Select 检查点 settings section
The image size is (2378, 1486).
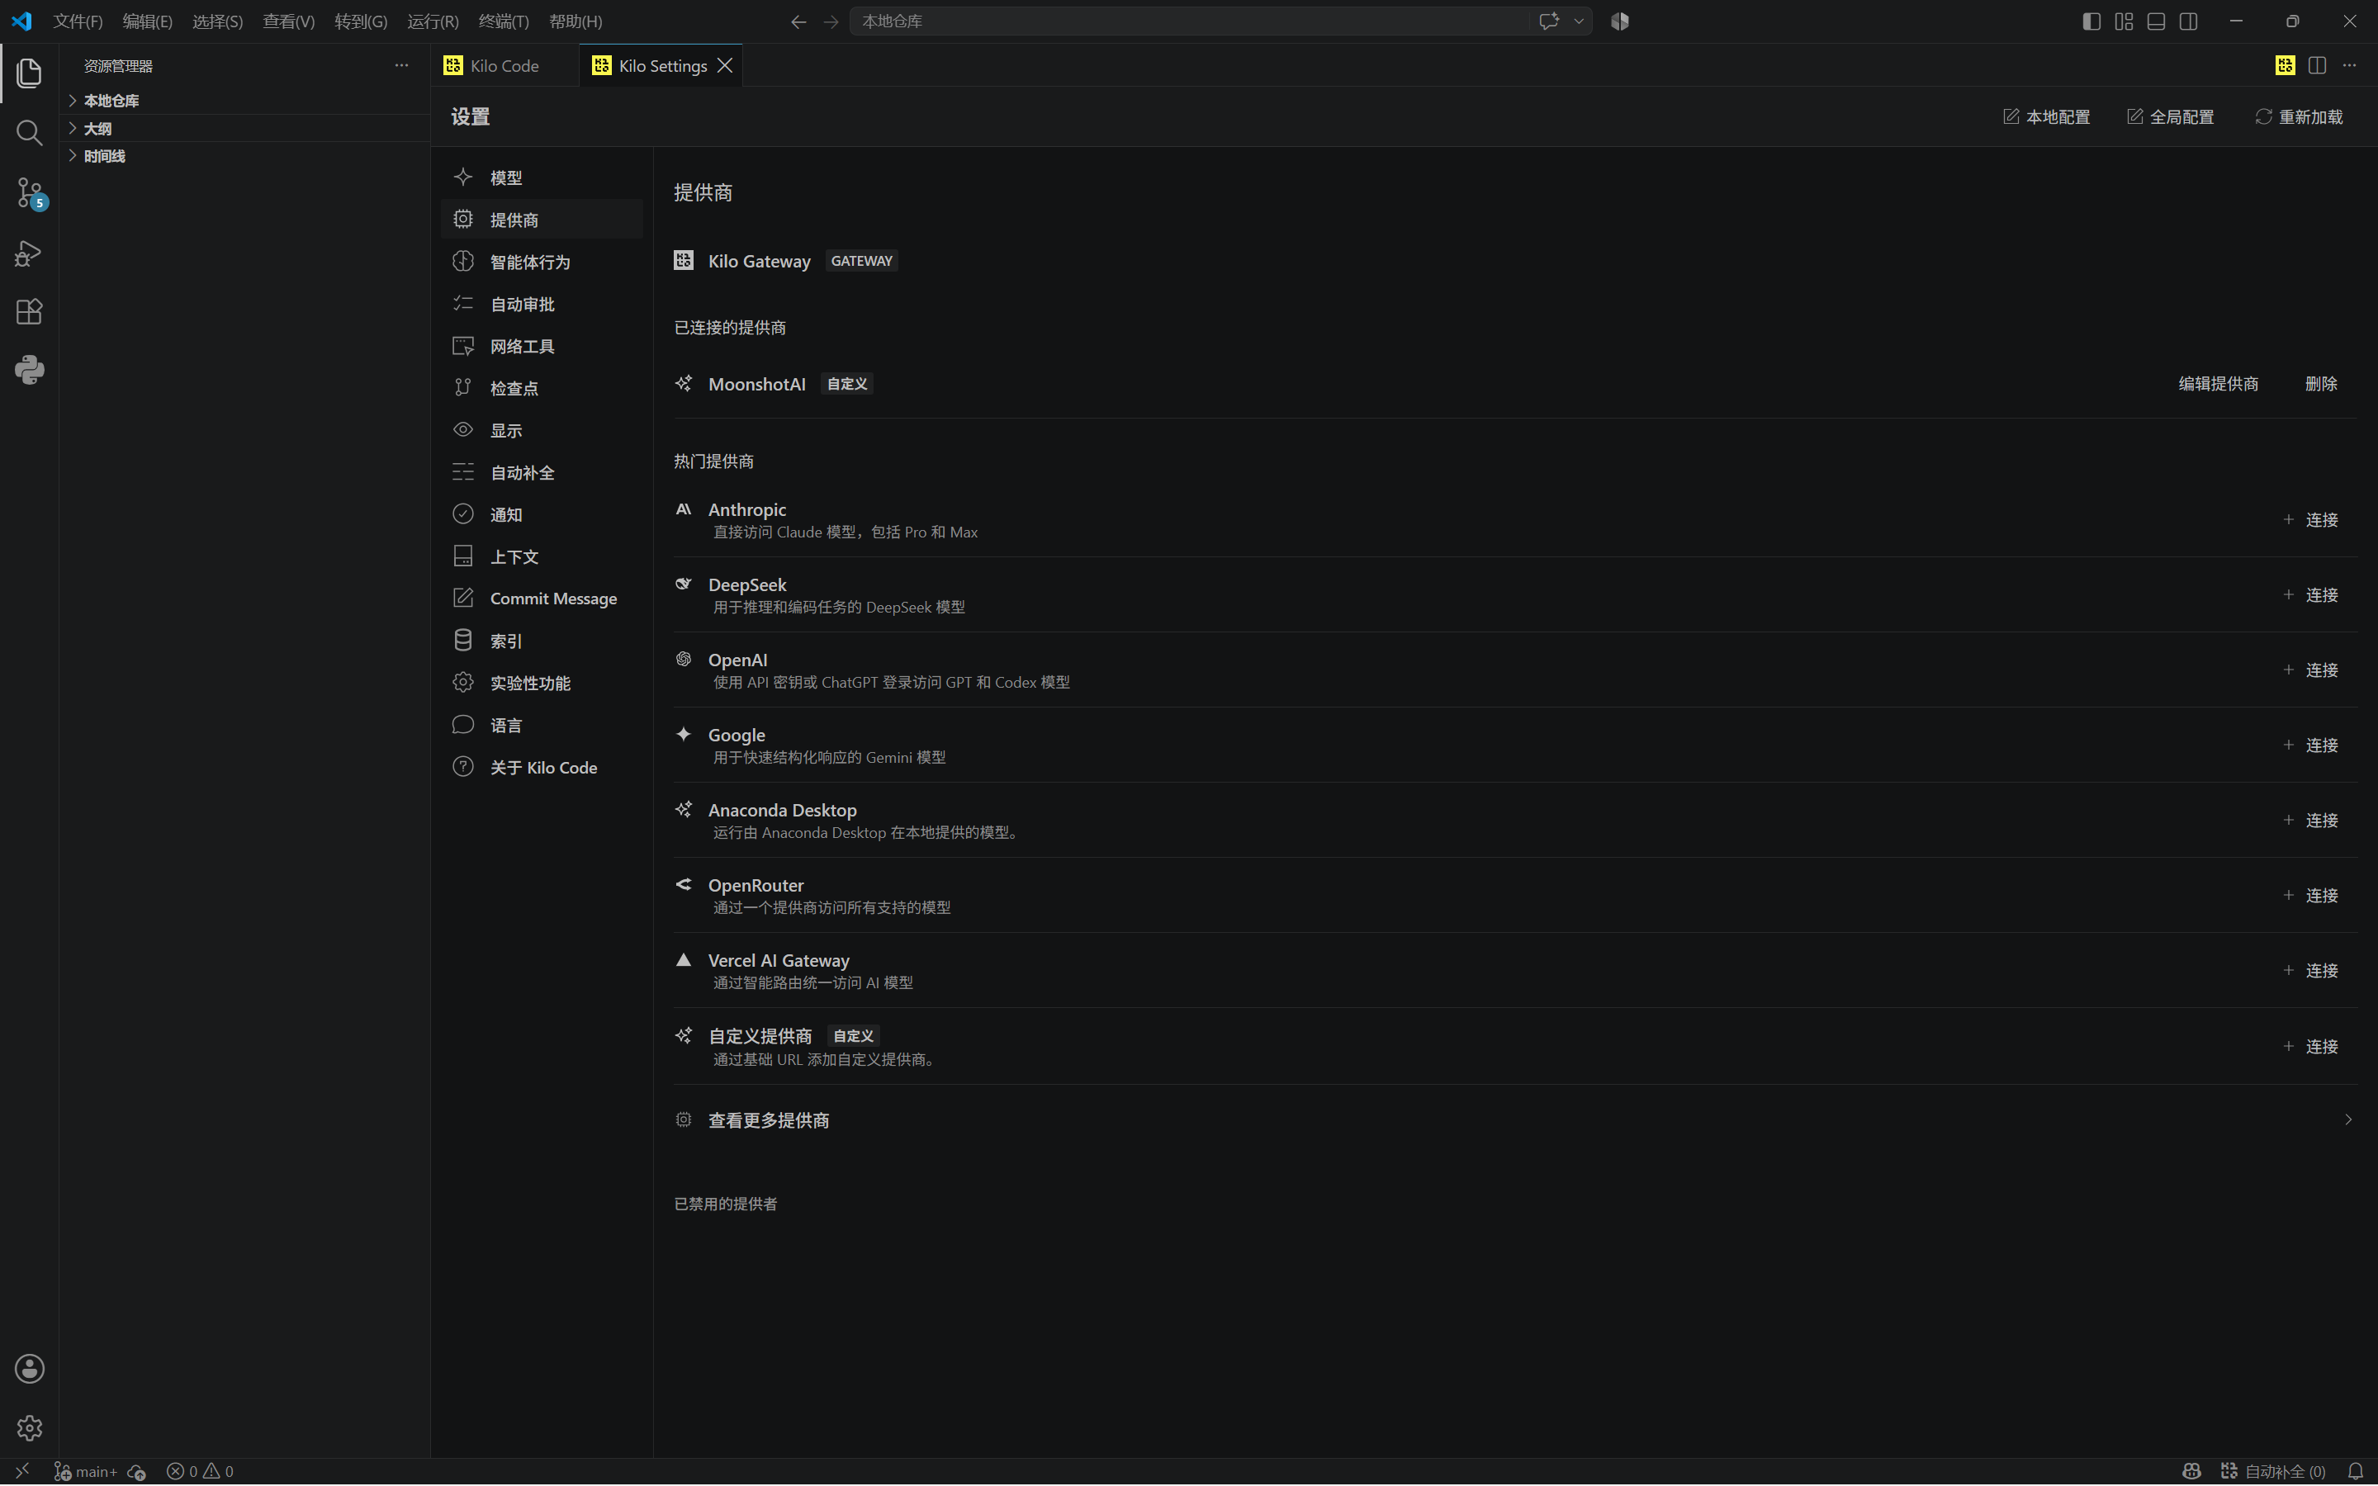coord(542,388)
